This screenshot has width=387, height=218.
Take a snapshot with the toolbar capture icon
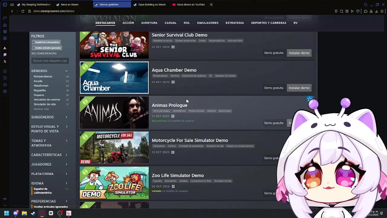(x=341, y=11)
